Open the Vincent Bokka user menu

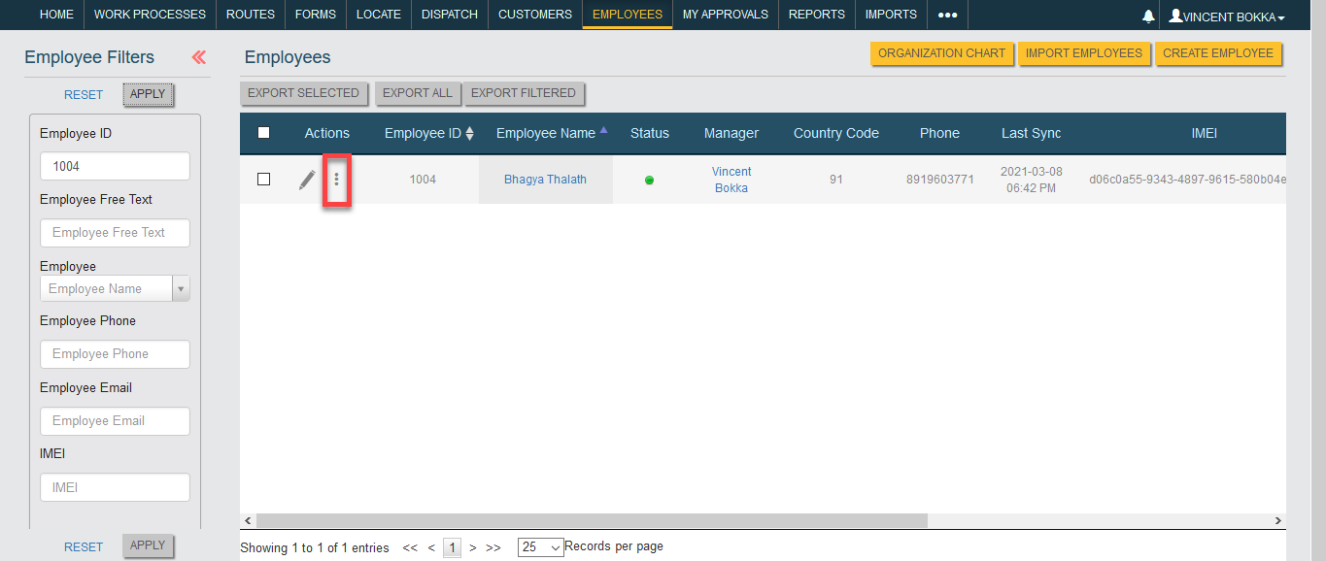1227,16
